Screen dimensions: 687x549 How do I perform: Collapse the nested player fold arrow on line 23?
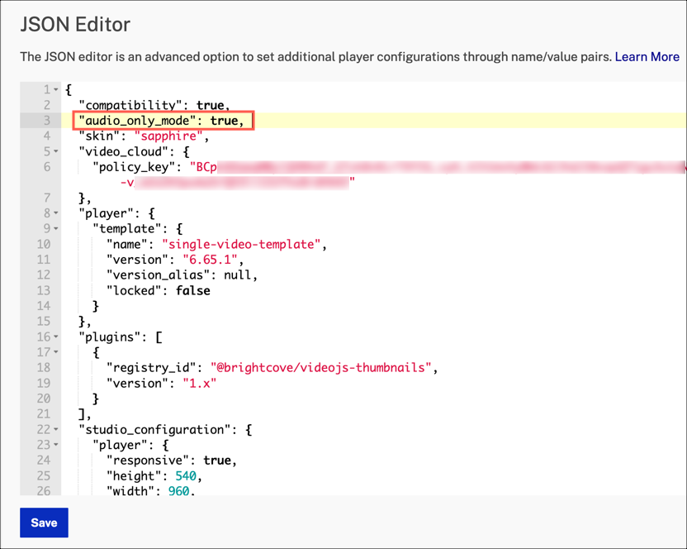point(56,445)
